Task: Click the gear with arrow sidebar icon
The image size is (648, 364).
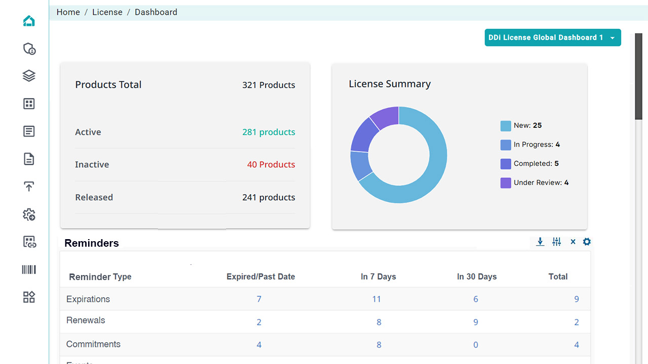Action: click(x=29, y=214)
